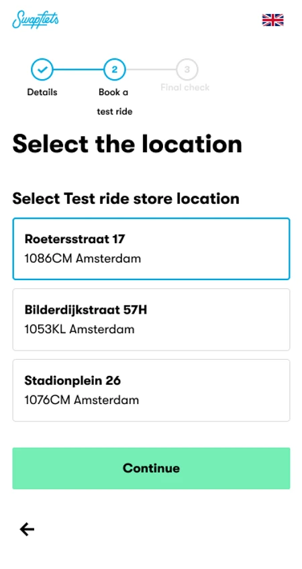Click the step 3 circle
Viewport: 302px width, 569px height.
pyautogui.click(x=187, y=69)
